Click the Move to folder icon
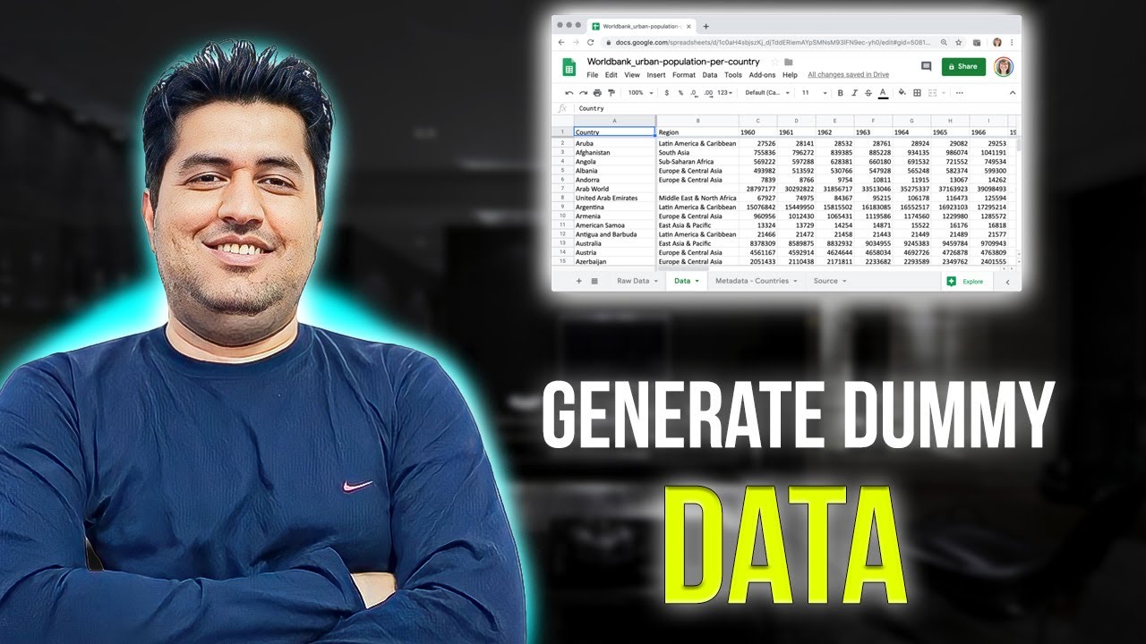The height and width of the screenshot is (644, 1146). coord(789,62)
